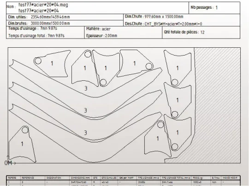Image resolution: width=249 pixels, height=186 pixels.
Task: Click the DESIGNATION column header
Action: point(53,178)
